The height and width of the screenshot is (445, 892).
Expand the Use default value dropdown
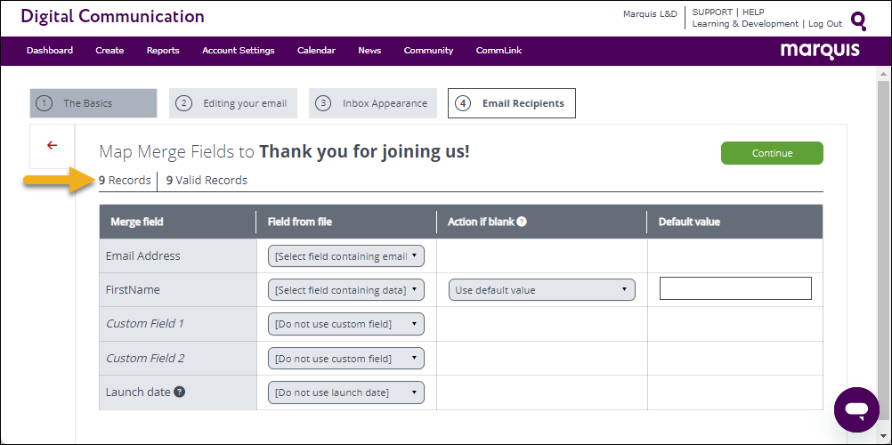click(542, 290)
